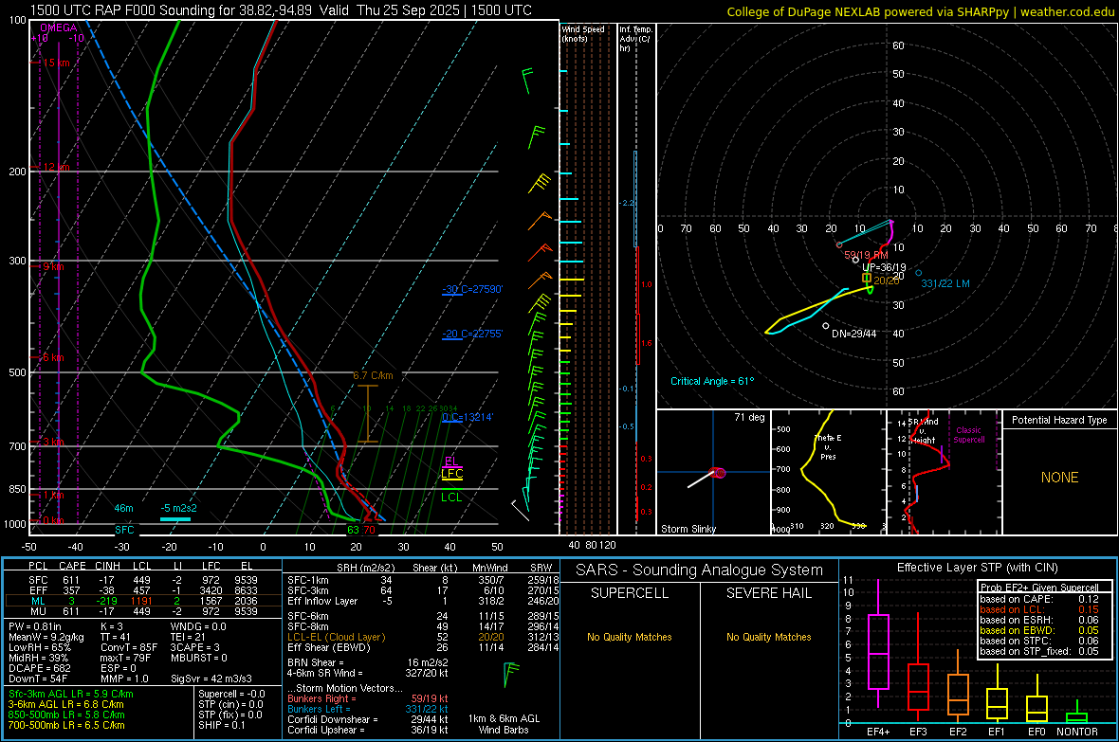Click the Bunkers Right = 59/19 kt row

point(368,698)
